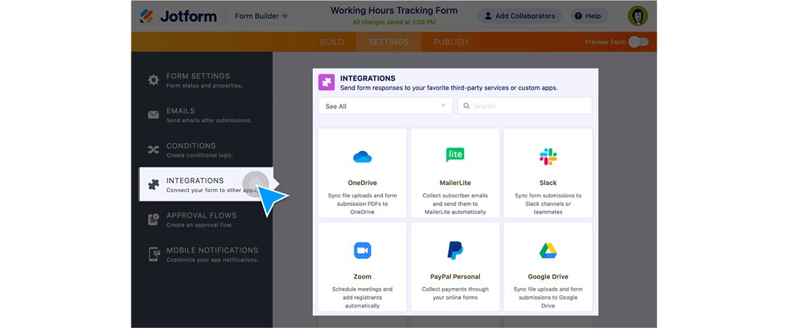
Task: Switch to the BUILD tab
Action: click(x=332, y=42)
